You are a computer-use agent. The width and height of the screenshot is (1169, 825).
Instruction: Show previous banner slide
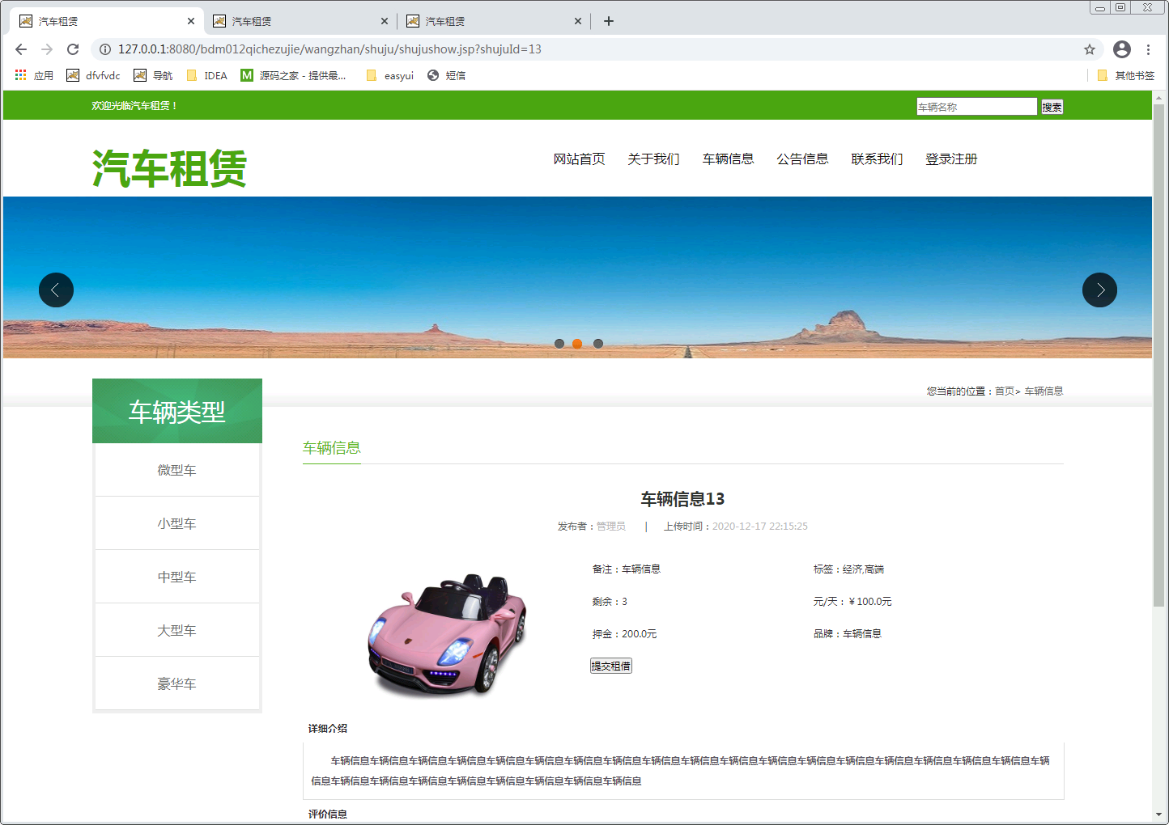[56, 290]
